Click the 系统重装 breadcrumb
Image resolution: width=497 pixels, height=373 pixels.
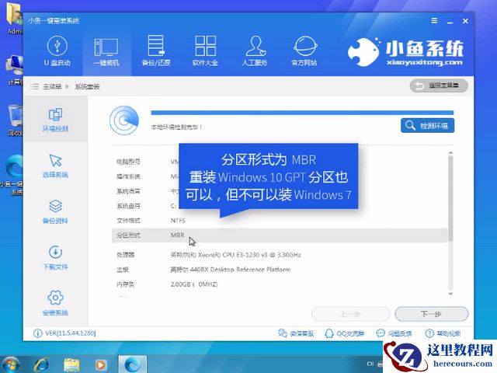[x=87, y=86]
